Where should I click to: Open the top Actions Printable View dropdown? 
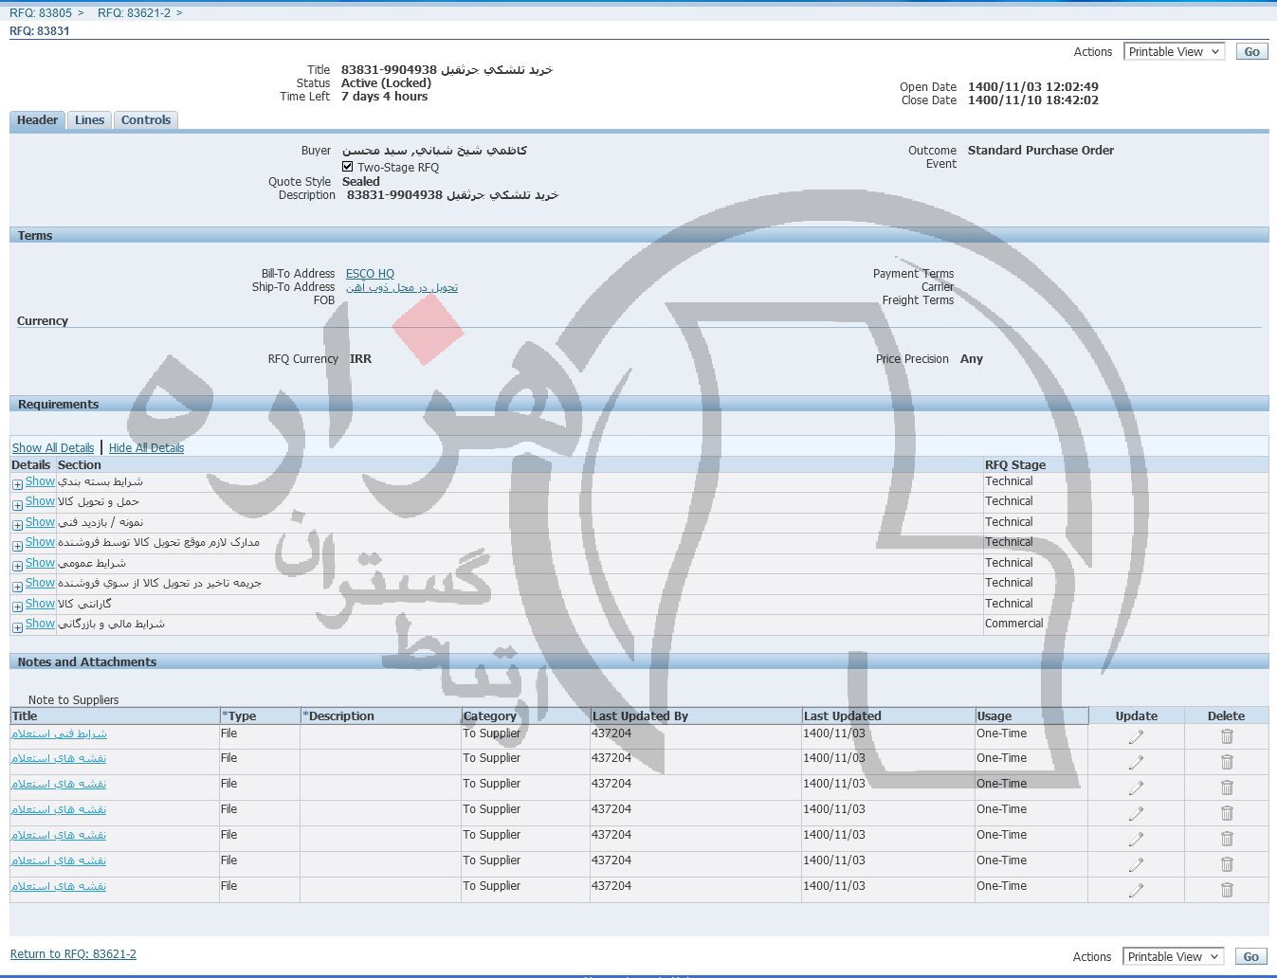click(x=1175, y=52)
